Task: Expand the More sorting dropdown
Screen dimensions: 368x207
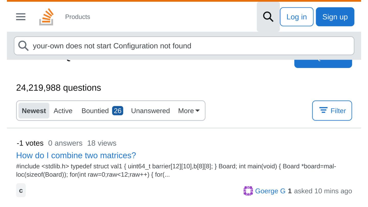Action: pos(189,111)
